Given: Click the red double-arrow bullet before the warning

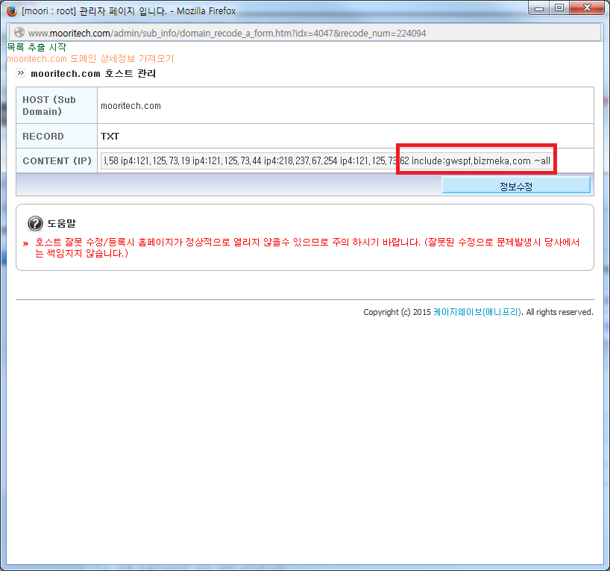Looking at the screenshot, I should click(x=25, y=244).
